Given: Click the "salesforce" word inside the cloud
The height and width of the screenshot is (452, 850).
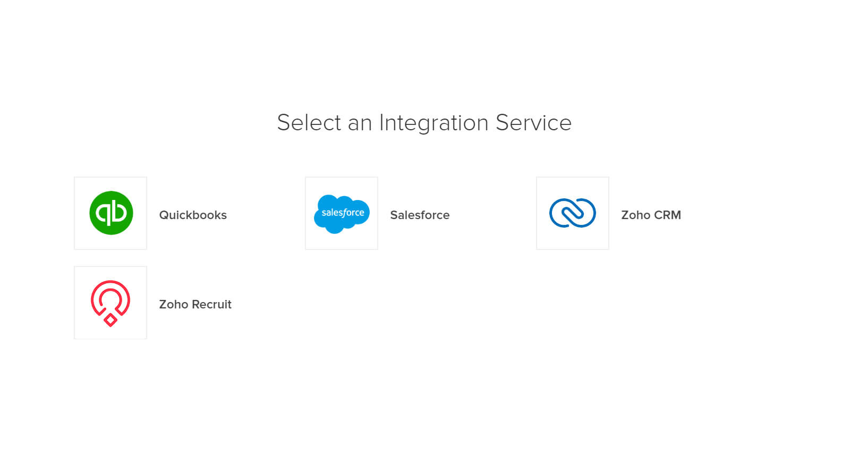Looking at the screenshot, I should 343,213.
